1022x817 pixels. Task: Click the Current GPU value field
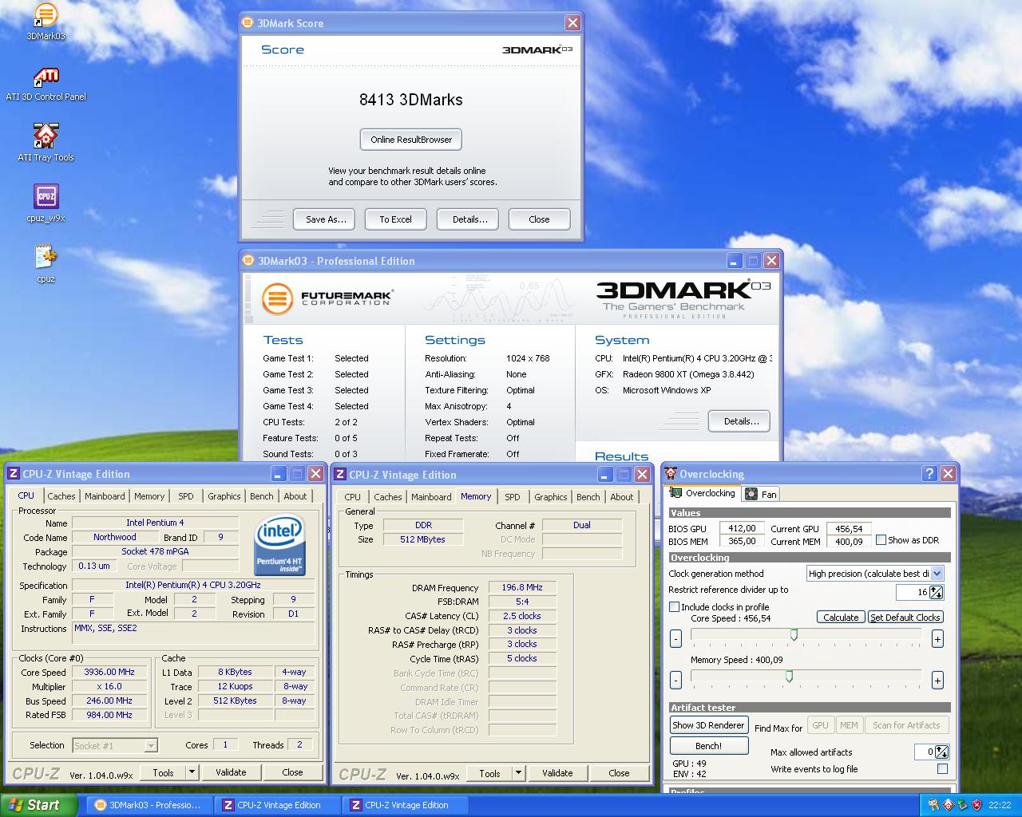pos(849,528)
